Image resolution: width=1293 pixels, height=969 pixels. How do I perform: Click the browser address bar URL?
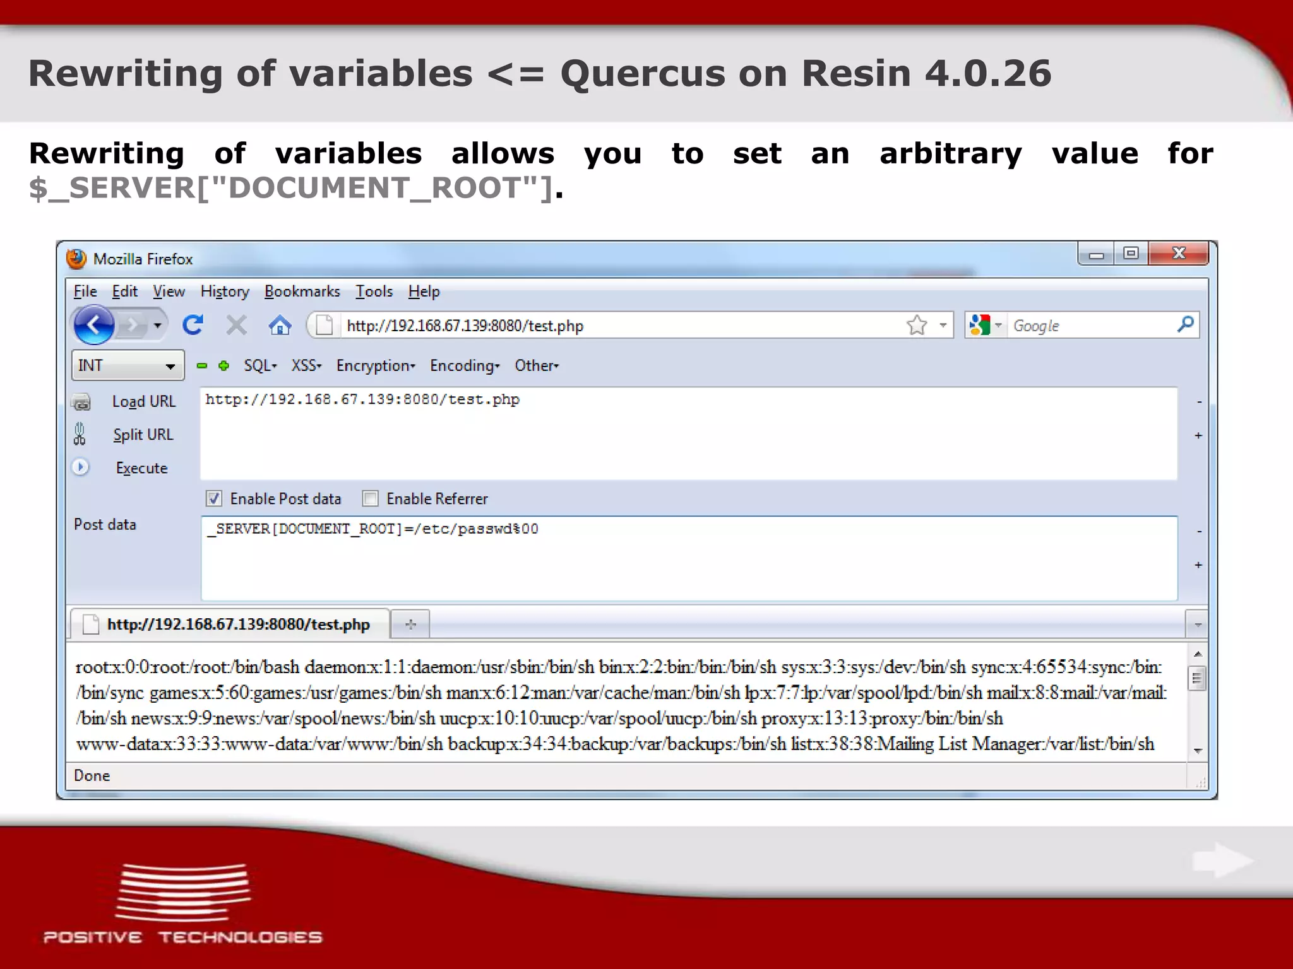pos(465,326)
